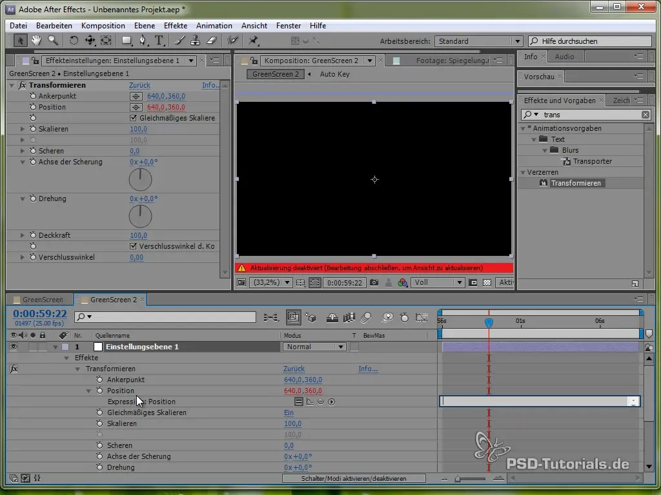Toggle Gleichmäßiges Skaliere checkbox

point(133,118)
